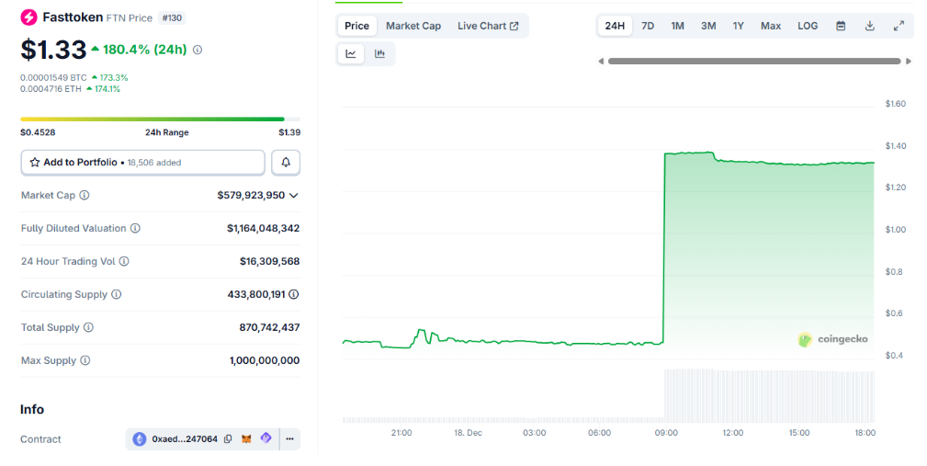Expand the Market Cap value chevron
Image resolution: width=927 pixels, height=466 pixels.
294,196
